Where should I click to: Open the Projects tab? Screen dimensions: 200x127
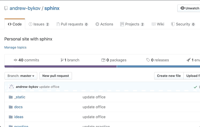pyautogui.click(x=132, y=24)
